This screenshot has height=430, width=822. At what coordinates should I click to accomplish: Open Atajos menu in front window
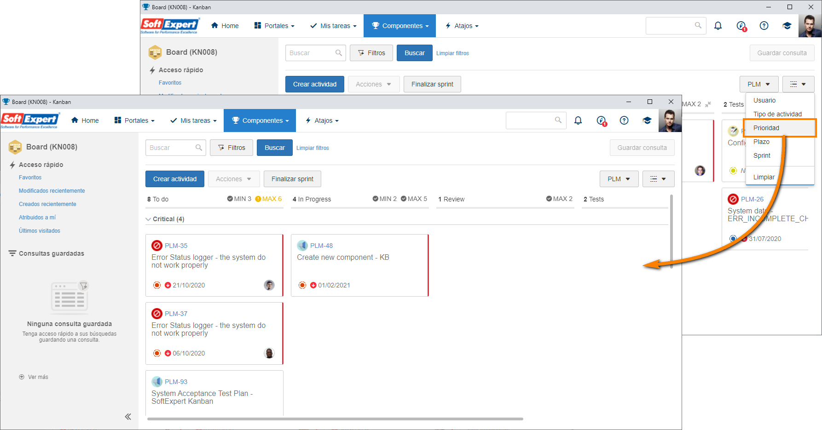(322, 120)
